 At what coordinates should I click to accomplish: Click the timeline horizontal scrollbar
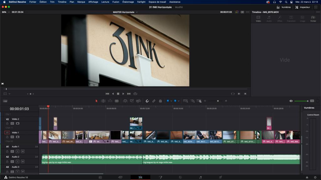pyautogui.click(x=71, y=174)
